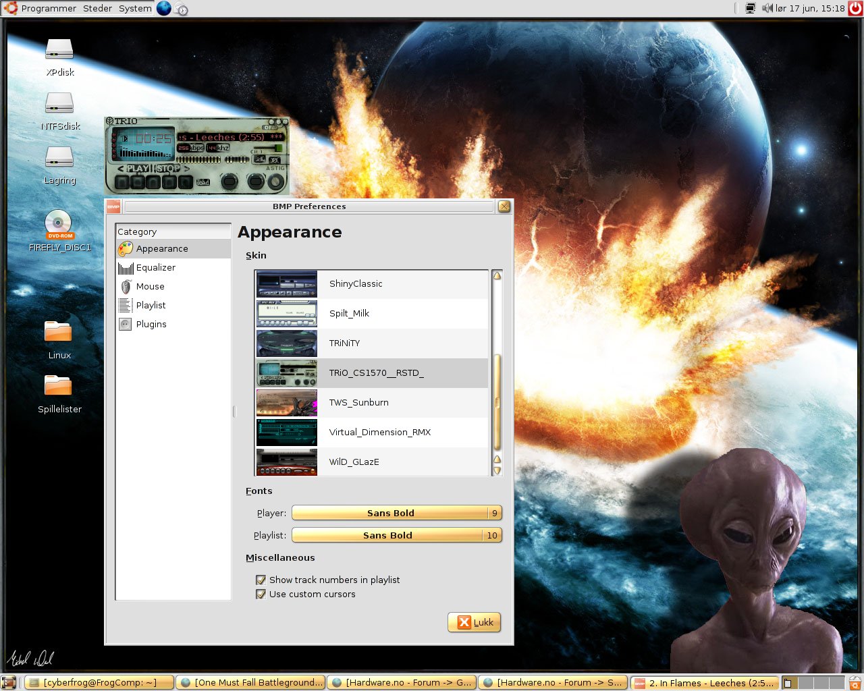Select the Virtual_Dimension_RMX skin name

(380, 432)
